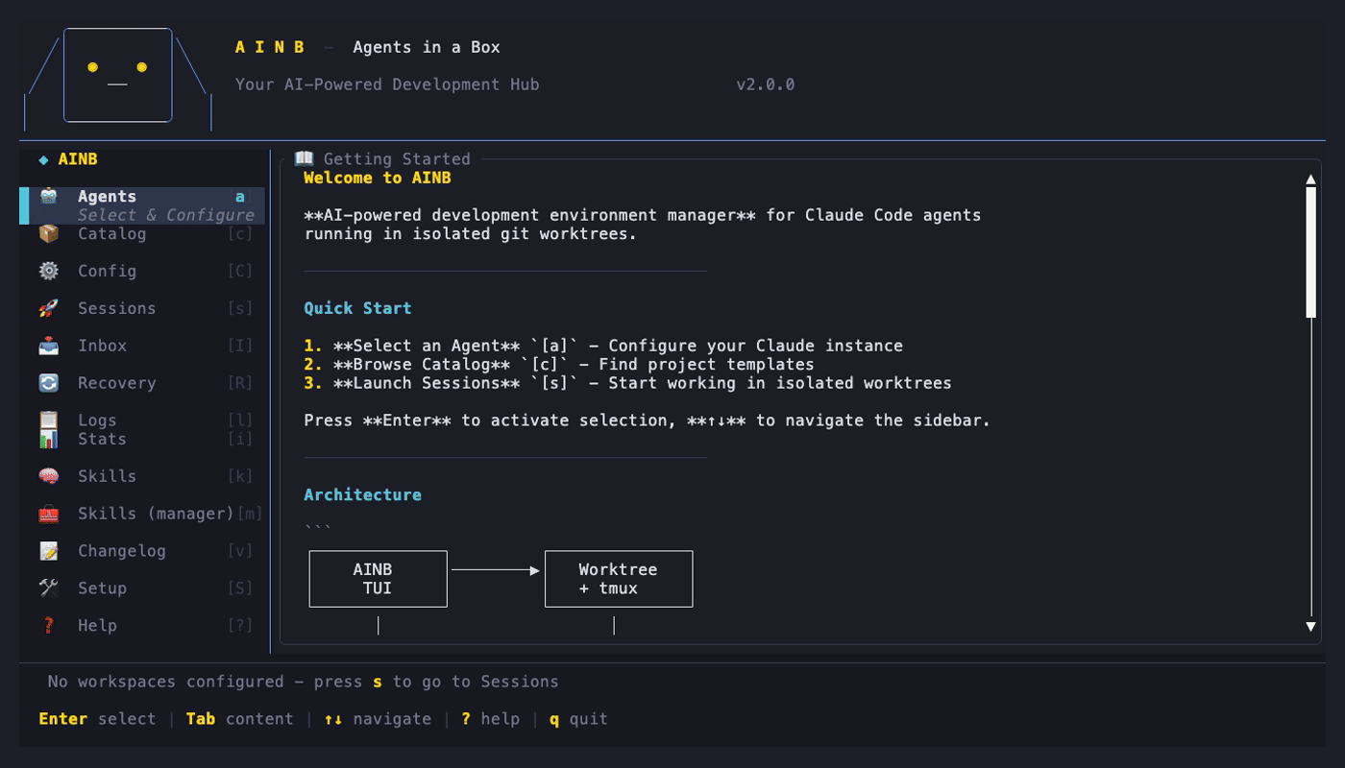The image size is (1345, 768).
Task: Click the 'v2.0.0' version label
Action: coord(766,84)
